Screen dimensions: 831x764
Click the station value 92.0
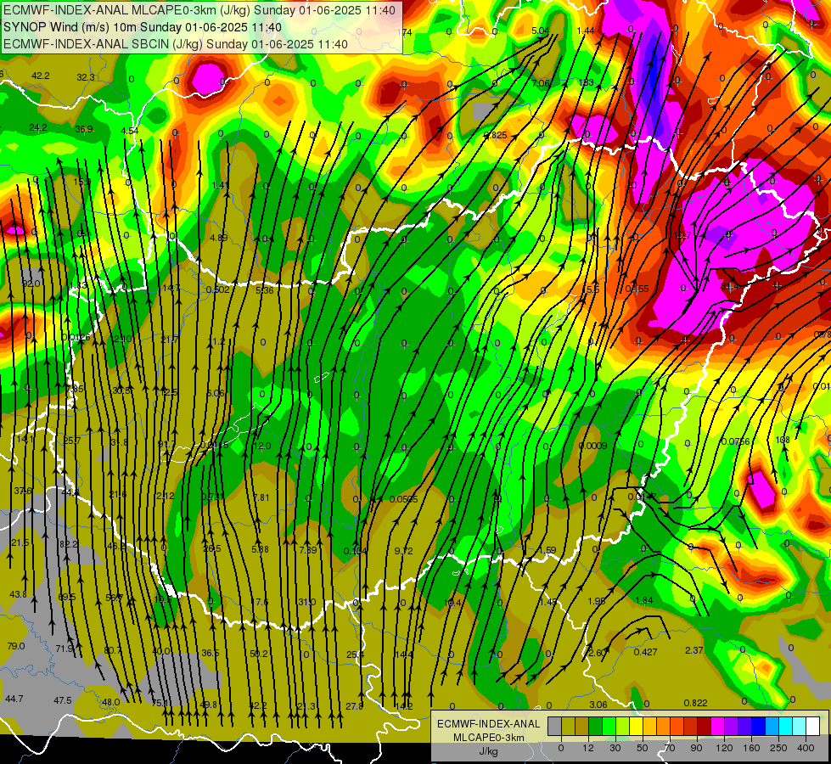coord(31,284)
